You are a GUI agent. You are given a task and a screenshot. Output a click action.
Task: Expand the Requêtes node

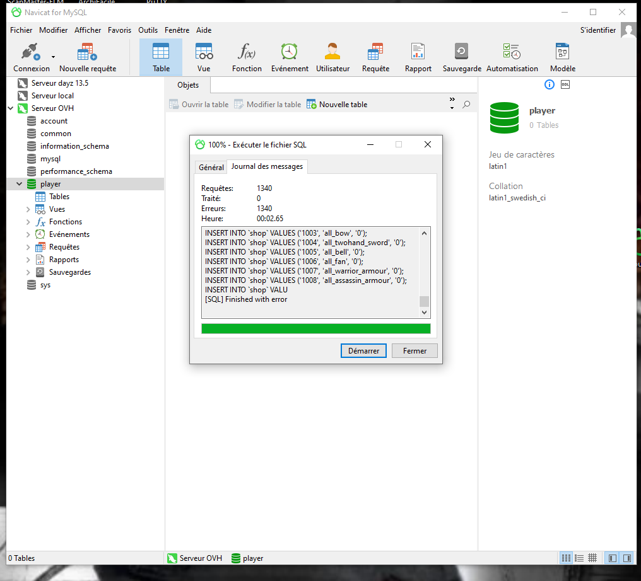(x=28, y=248)
